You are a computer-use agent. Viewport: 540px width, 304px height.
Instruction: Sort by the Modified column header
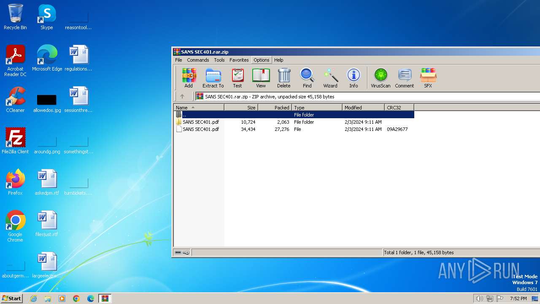point(363,108)
